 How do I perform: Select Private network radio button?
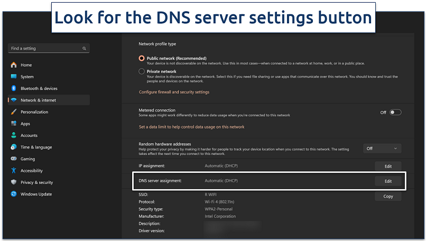(x=142, y=71)
